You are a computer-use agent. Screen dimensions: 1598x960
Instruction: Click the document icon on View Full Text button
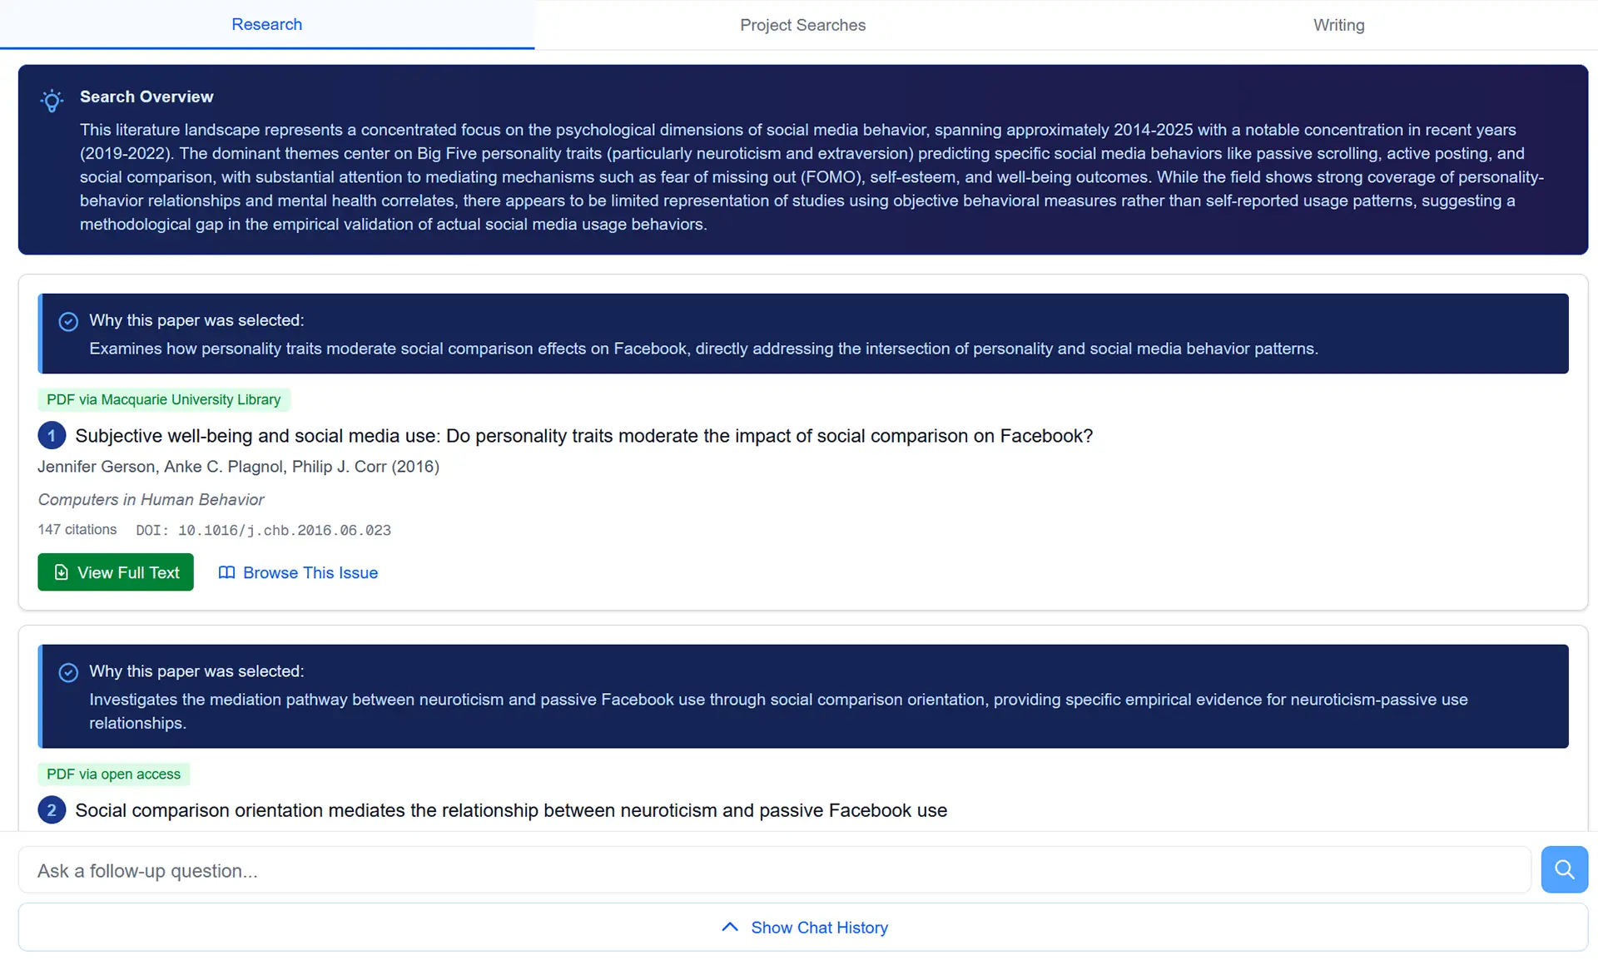tap(61, 572)
